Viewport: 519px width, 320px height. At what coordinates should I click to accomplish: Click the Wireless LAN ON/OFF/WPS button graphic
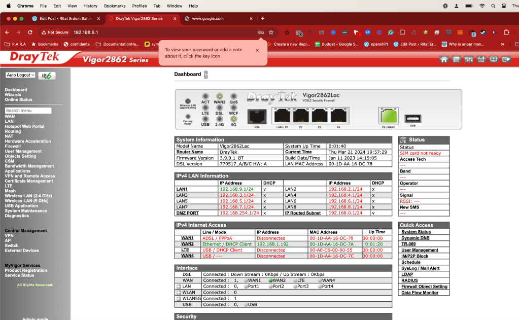click(188, 101)
